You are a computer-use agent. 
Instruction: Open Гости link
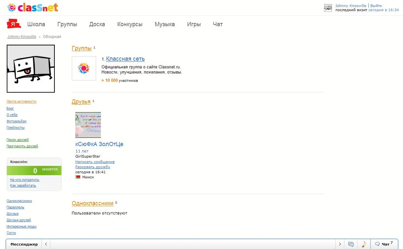11,233
